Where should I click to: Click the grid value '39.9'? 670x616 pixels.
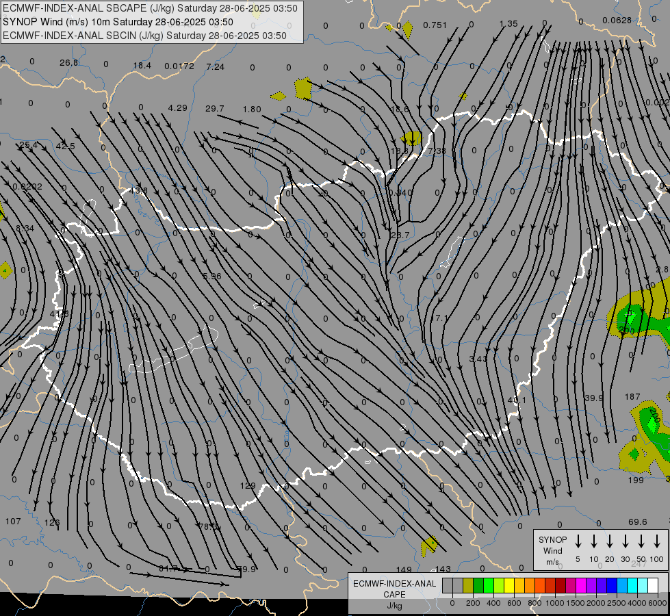click(594, 398)
